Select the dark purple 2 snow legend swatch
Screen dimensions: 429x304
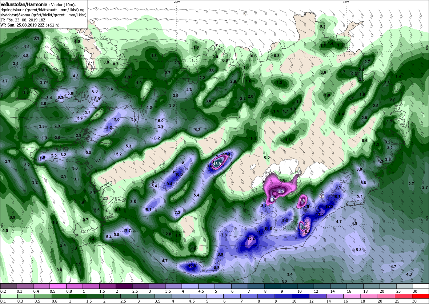pos(124,286)
